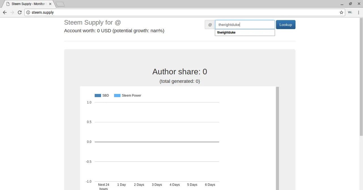Click the 0.0 y-axis value

[89, 142]
